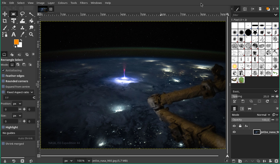The image size is (280, 164).
Task: Activate the Eraser tool
Action: [13, 28]
